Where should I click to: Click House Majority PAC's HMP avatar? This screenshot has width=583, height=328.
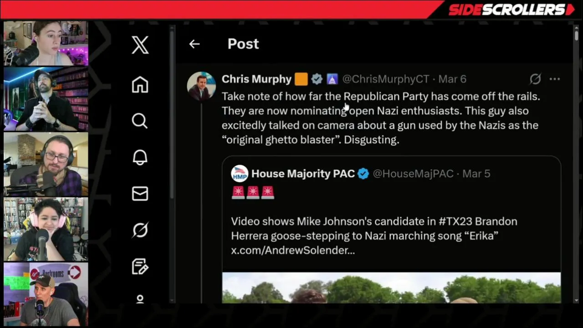[240, 174]
